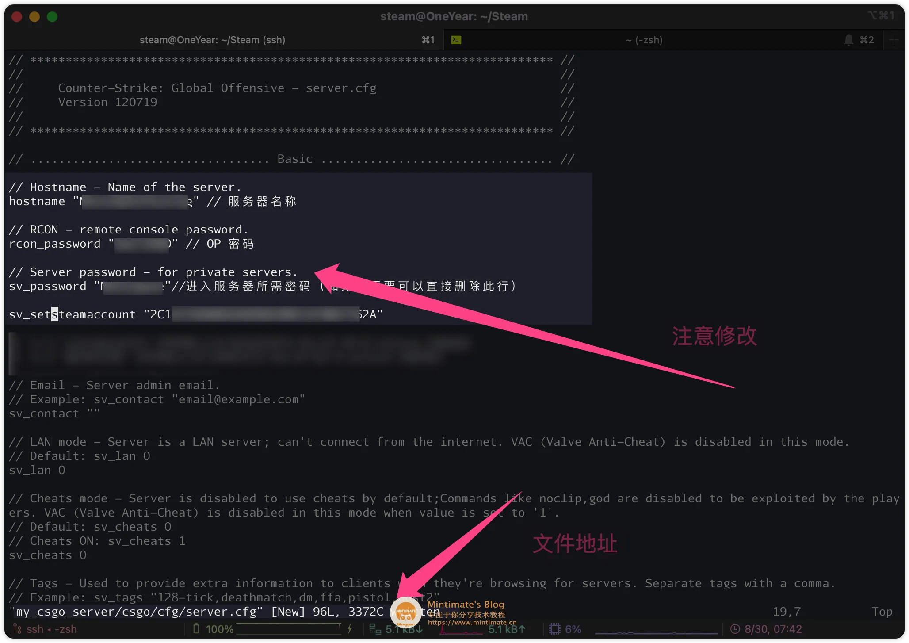Click the green fullscreen window button
The height and width of the screenshot is (643, 909).
(x=52, y=17)
